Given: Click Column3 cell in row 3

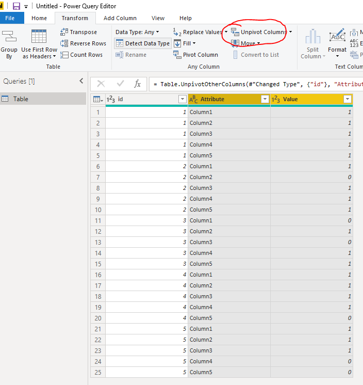Looking at the screenshot, I should coord(229,134).
